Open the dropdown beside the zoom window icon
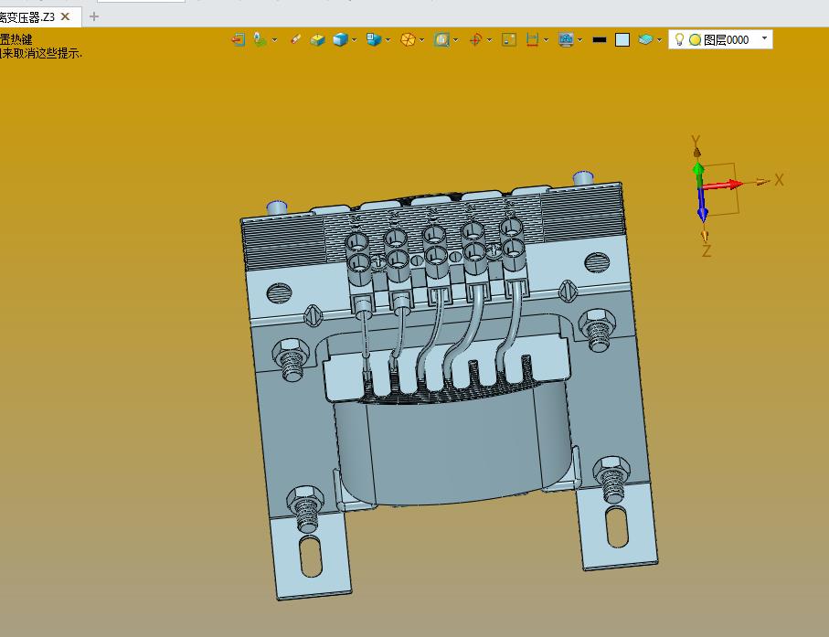The width and height of the screenshot is (829, 637). pos(455,40)
